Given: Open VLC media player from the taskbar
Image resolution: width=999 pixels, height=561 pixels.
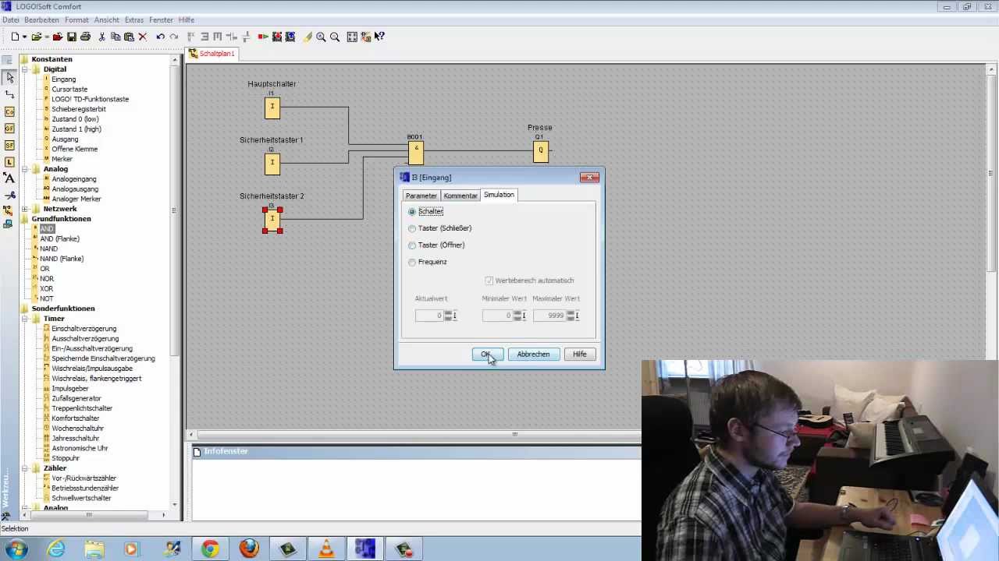Looking at the screenshot, I should point(326,549).
